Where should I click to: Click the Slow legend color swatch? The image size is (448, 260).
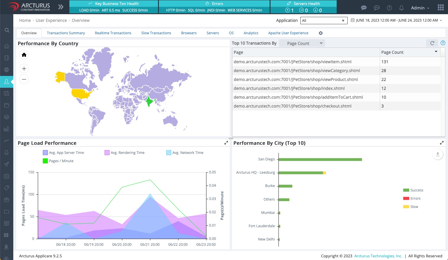click(406, 207)
